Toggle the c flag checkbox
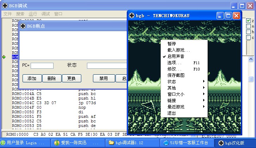The height and width of the screenshot is (148, 256). click(x=248, y=38)
